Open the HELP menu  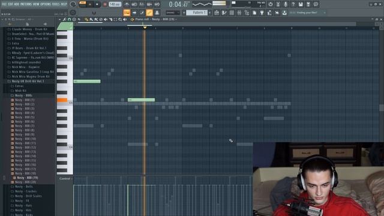coord(64,4)
